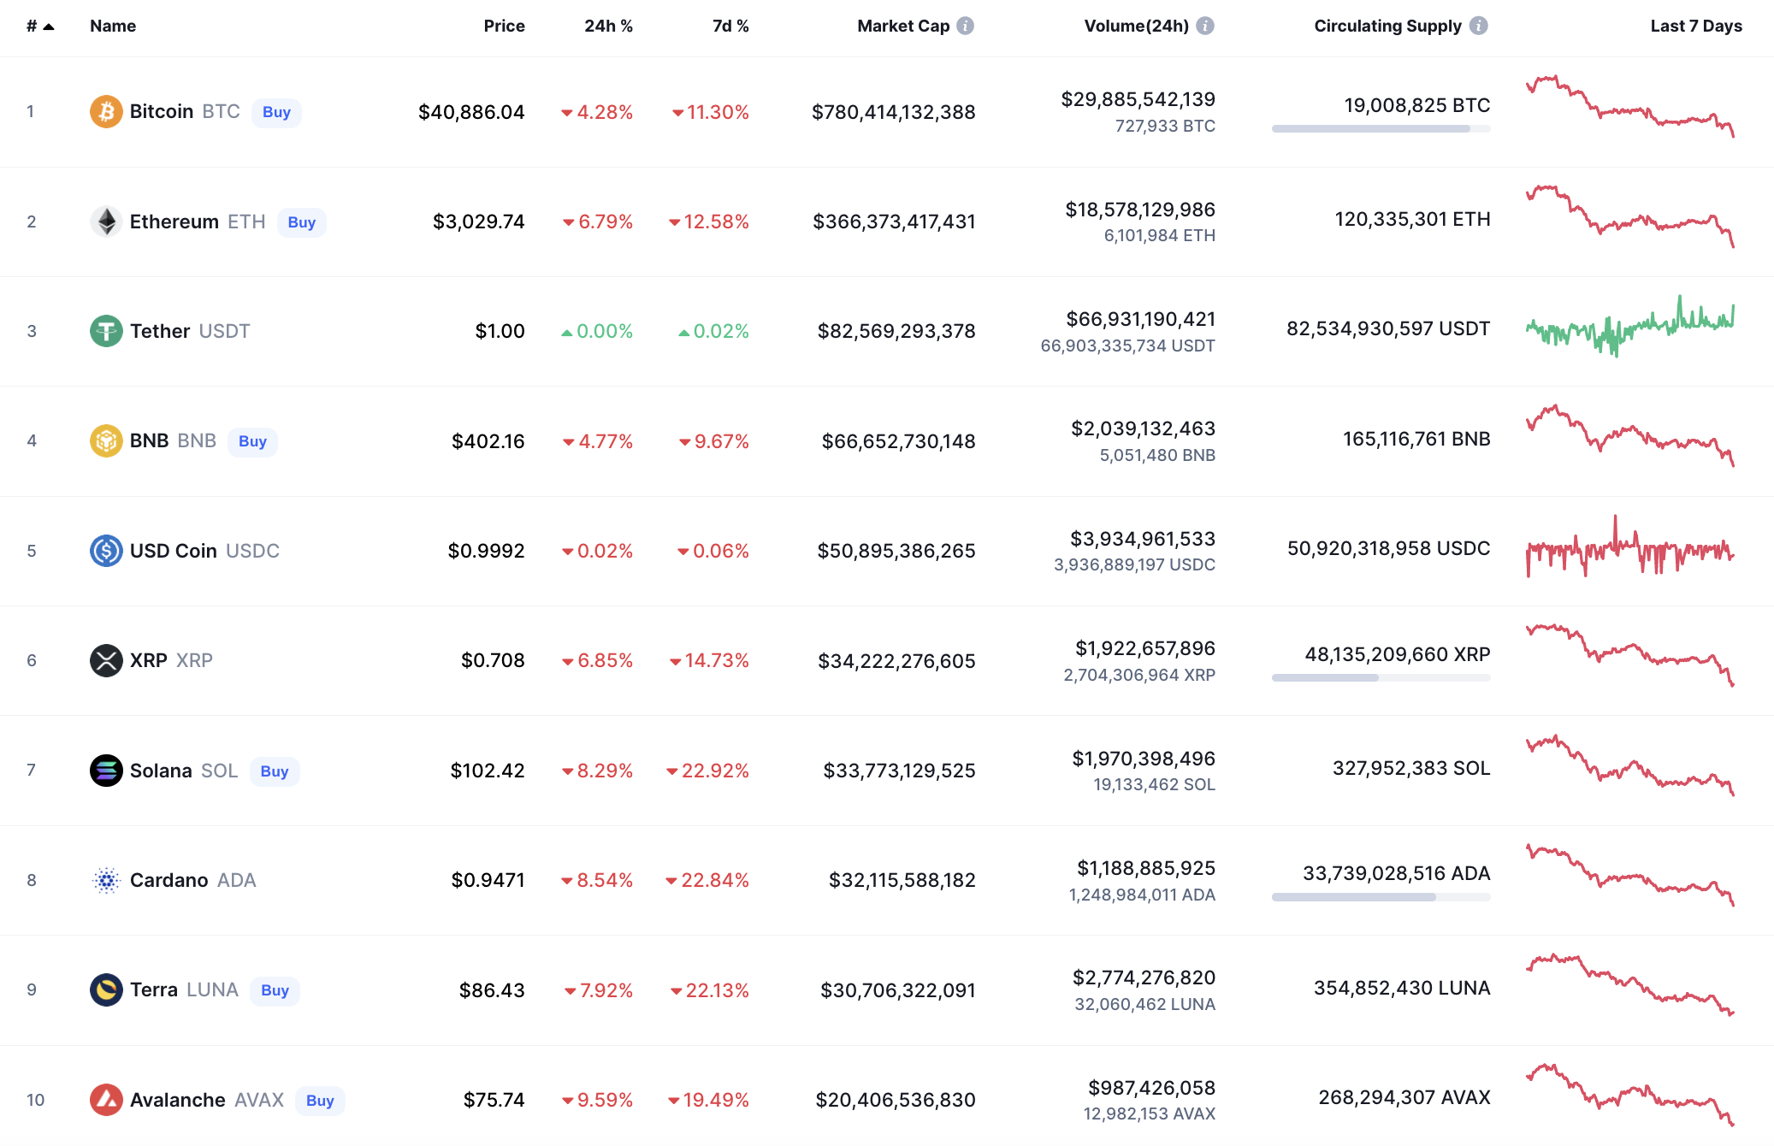Image resolution: width=1774 pixels, height=1146 pixels.
Task: Click the Market Cap info icon
Action: click(966, 26)
